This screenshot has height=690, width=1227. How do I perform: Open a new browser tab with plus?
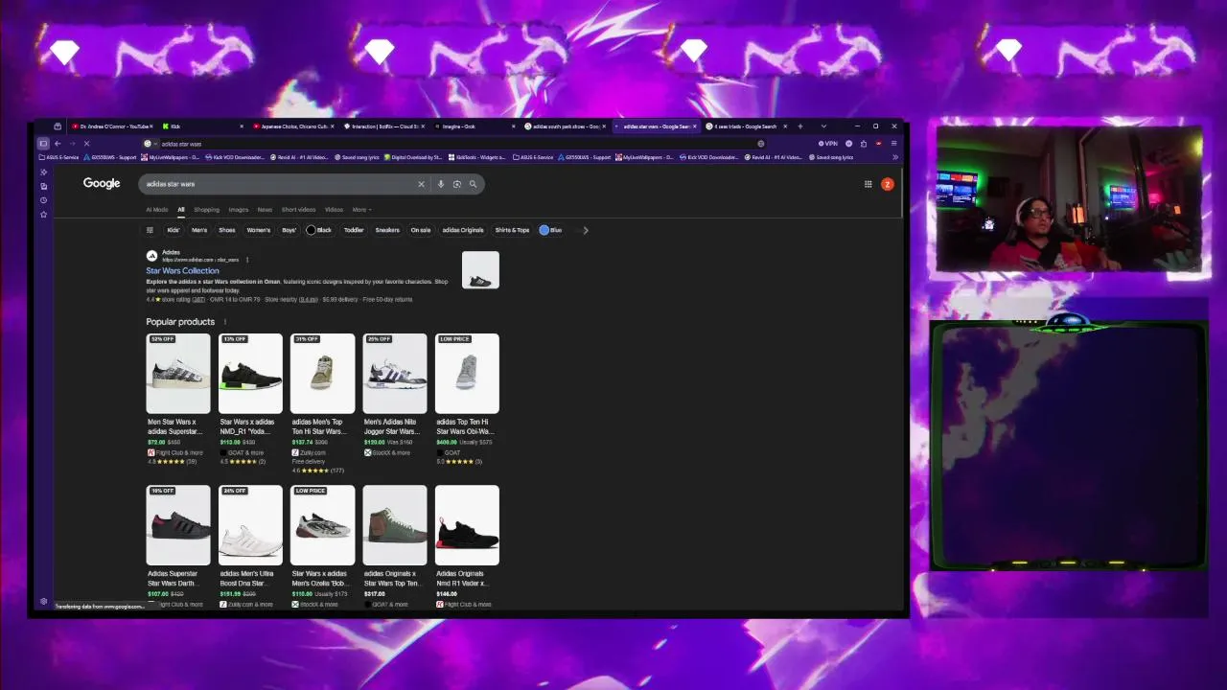point(800,126)
